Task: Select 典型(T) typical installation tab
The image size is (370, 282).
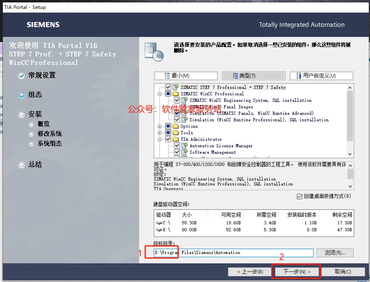Action: (254, 76)
